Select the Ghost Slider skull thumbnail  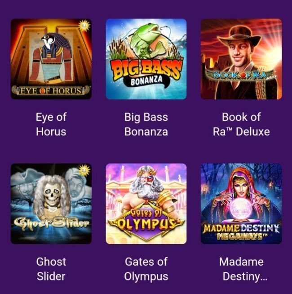coord(51,204)
